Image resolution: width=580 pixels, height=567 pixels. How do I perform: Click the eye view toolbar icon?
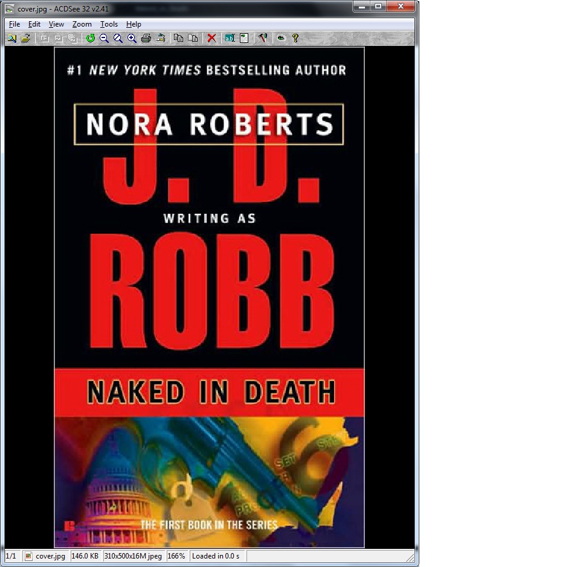(282, 38)
